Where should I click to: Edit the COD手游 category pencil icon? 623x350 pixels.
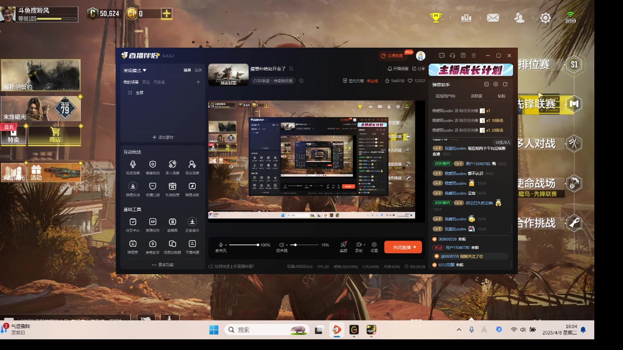click(x=301, y=81)
